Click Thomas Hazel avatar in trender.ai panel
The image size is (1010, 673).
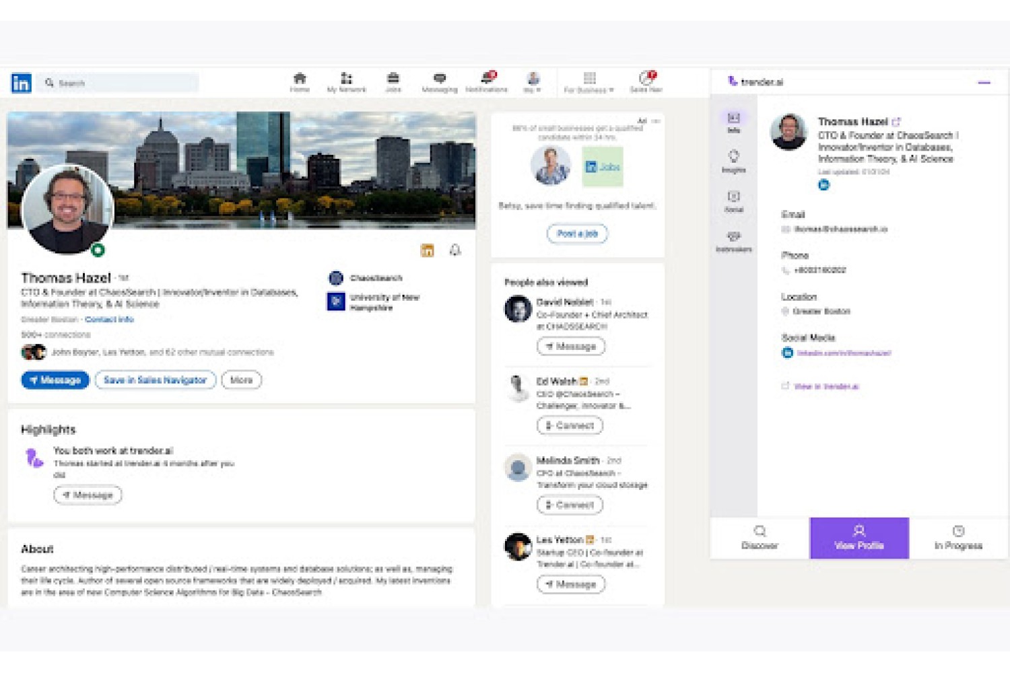788,132
